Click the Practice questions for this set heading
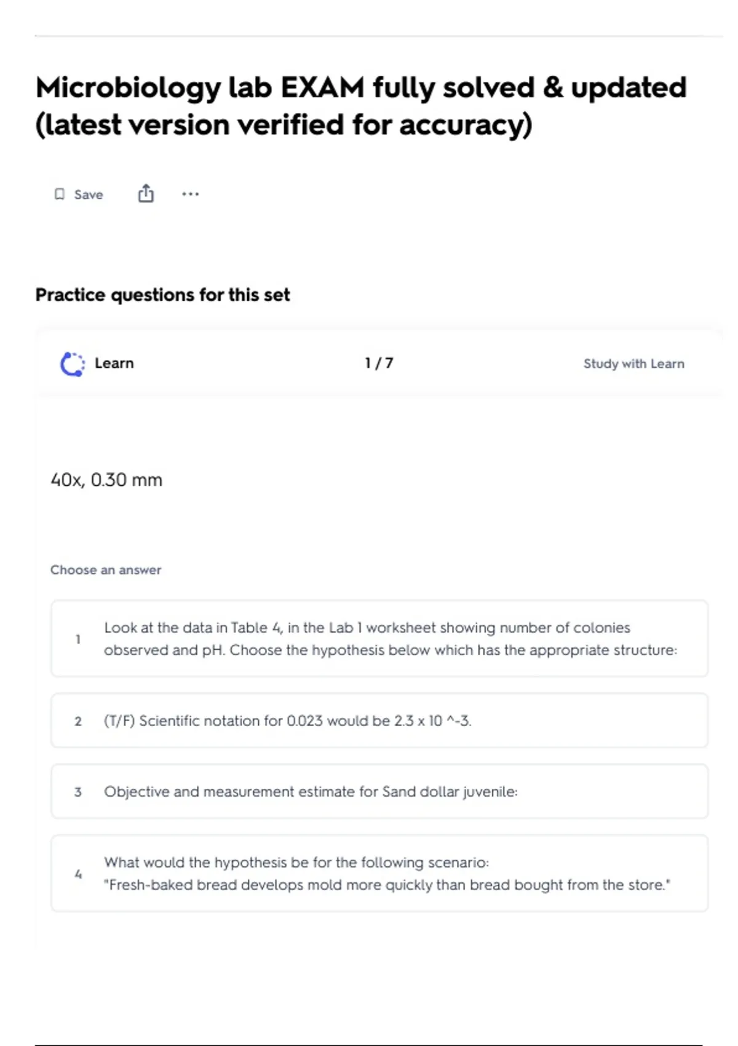 coord(162,295)
